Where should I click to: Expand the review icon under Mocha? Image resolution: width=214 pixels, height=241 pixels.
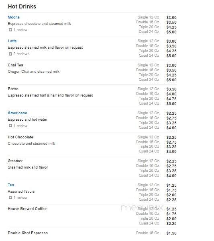pyautogui.click(x=10, y=30)
